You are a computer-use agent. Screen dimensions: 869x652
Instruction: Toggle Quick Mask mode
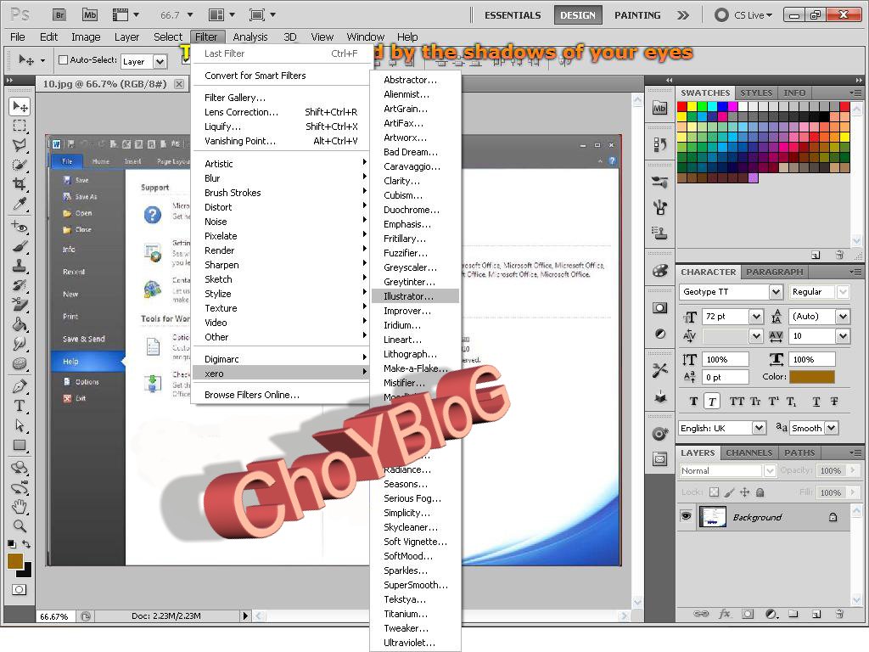pyautogui.click(x=19, y=589)
